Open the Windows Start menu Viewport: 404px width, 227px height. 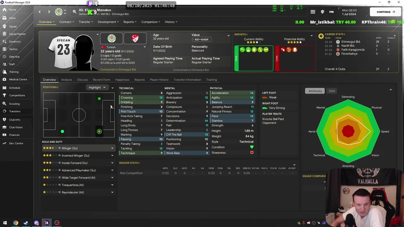(x=5, y=223)
